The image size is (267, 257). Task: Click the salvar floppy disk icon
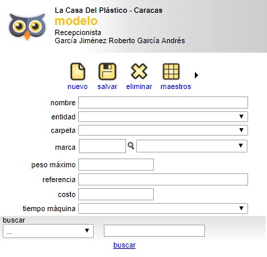coord(107,72)
